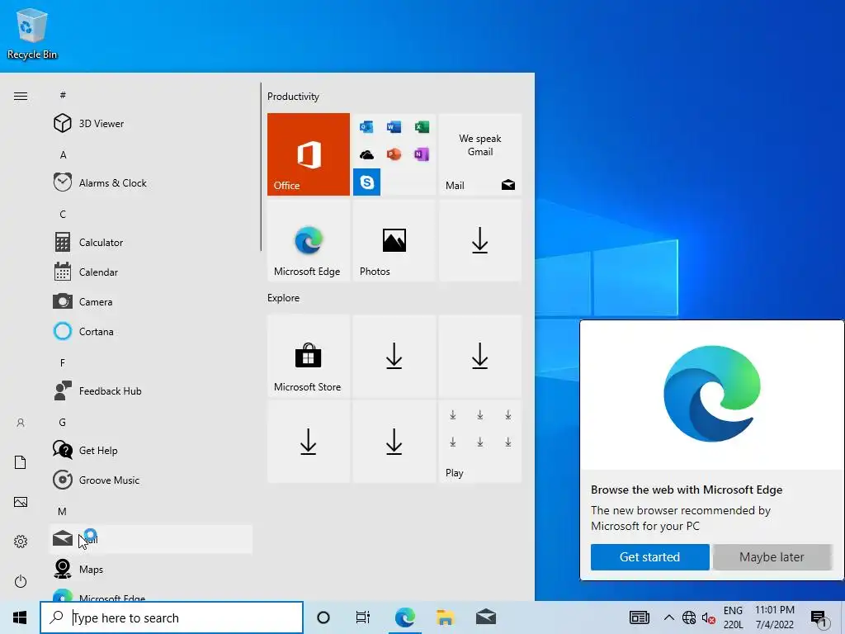
Task: Click the Explore group title
Action: [284, 297]
